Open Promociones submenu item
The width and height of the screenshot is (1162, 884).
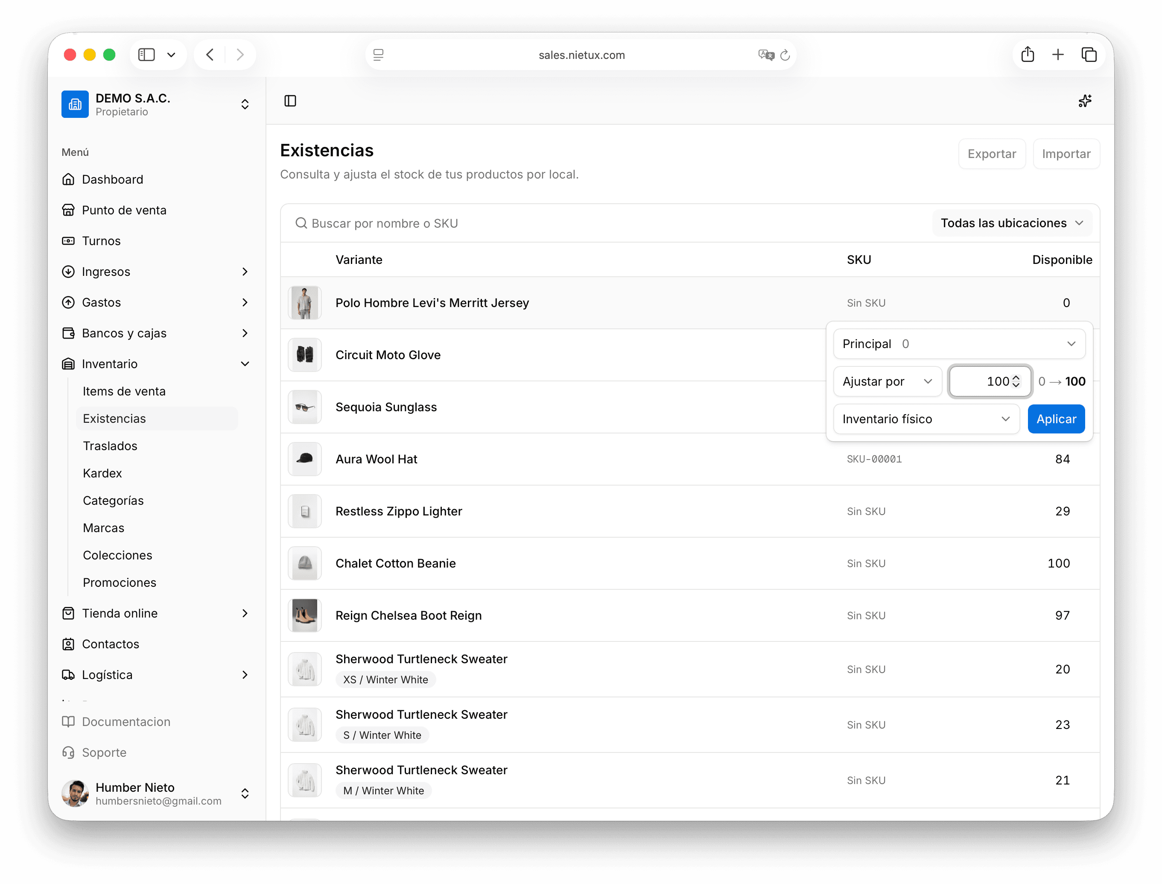[157, 583]
